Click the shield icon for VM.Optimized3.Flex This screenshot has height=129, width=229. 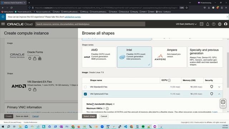pyautogui.click(x=211, y=94)
